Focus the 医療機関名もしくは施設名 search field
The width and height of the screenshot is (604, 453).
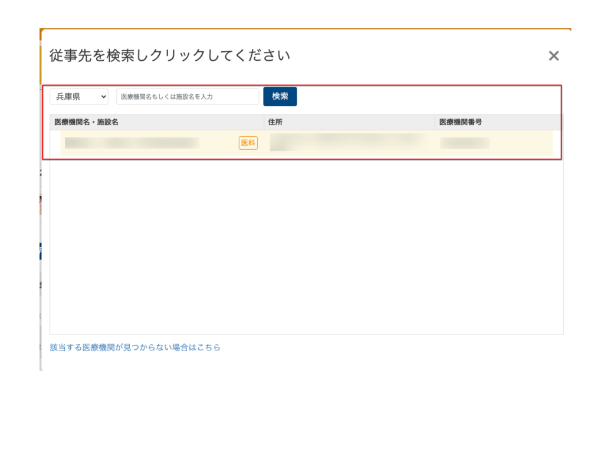[188, 96]
